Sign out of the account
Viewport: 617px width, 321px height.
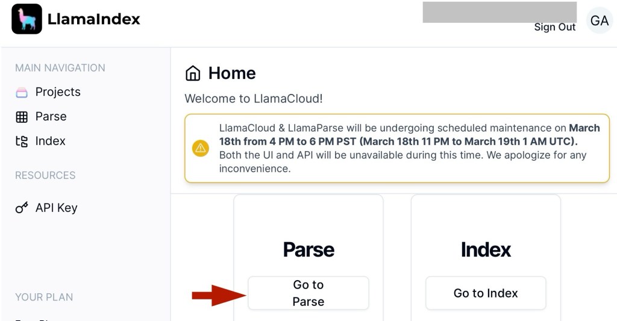point(555,27)
